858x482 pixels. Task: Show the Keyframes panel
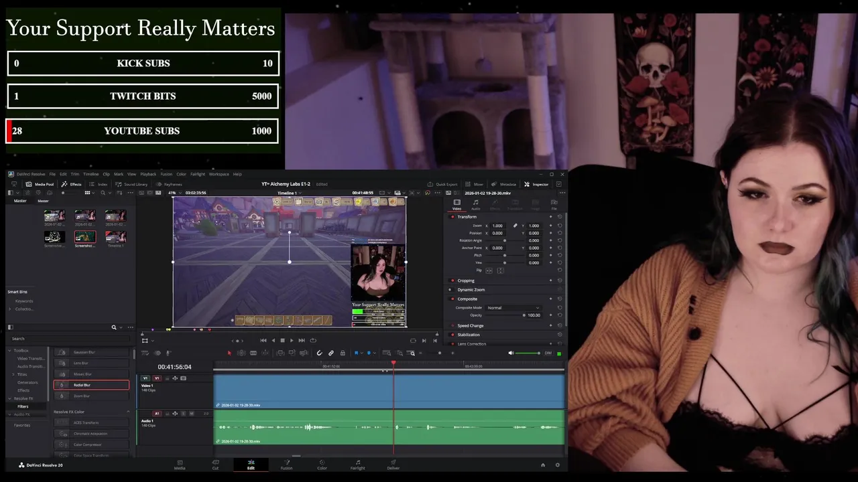[x=170, y=184]
